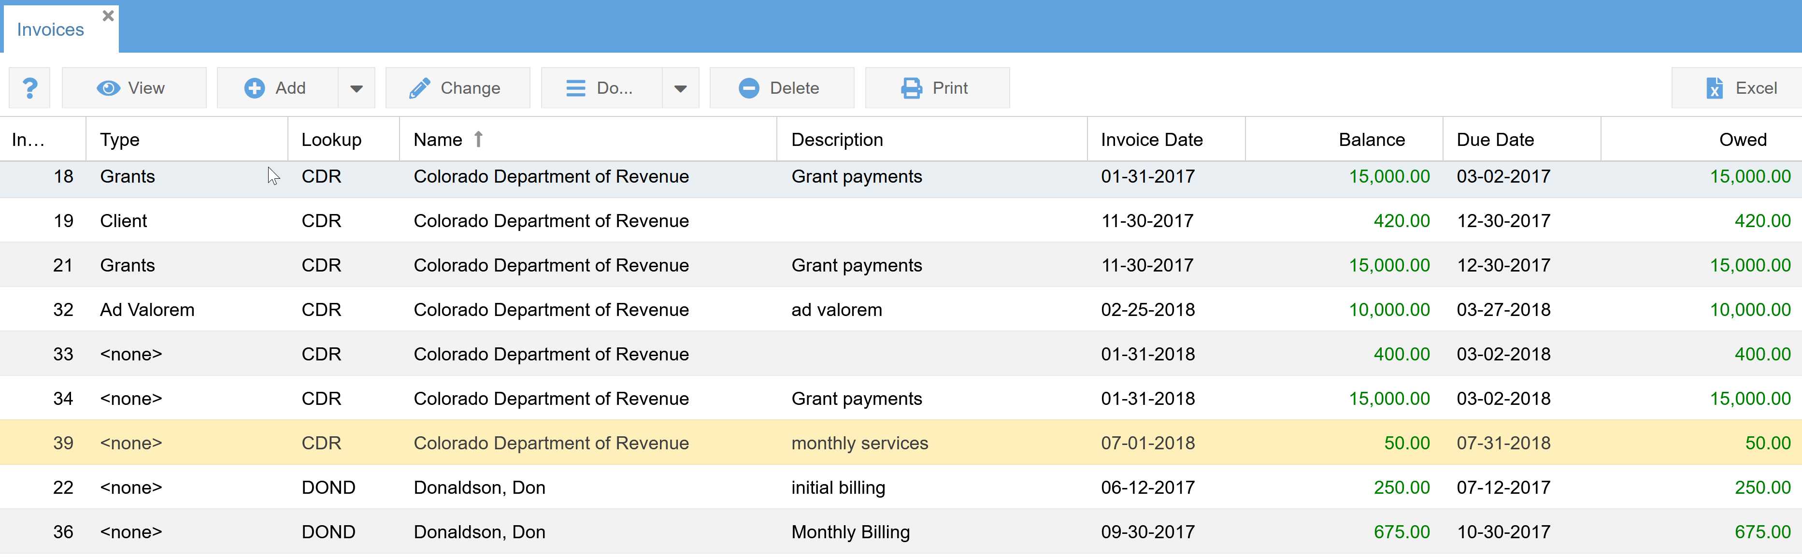Expand the Do... dropdown arrow
1802x559 pixels.
click(680, 88)
